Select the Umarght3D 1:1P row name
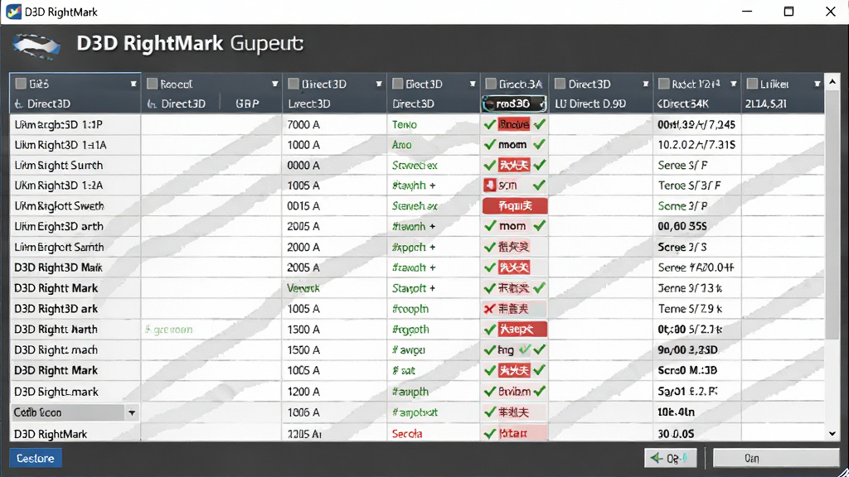The width and height of the screenshot is (849, 477). (x=59, y=124)
